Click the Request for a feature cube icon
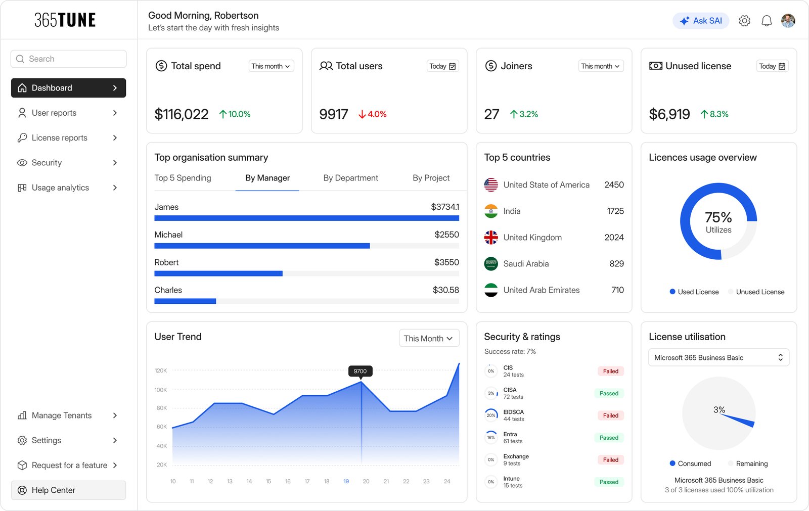 tap(22, 466)
